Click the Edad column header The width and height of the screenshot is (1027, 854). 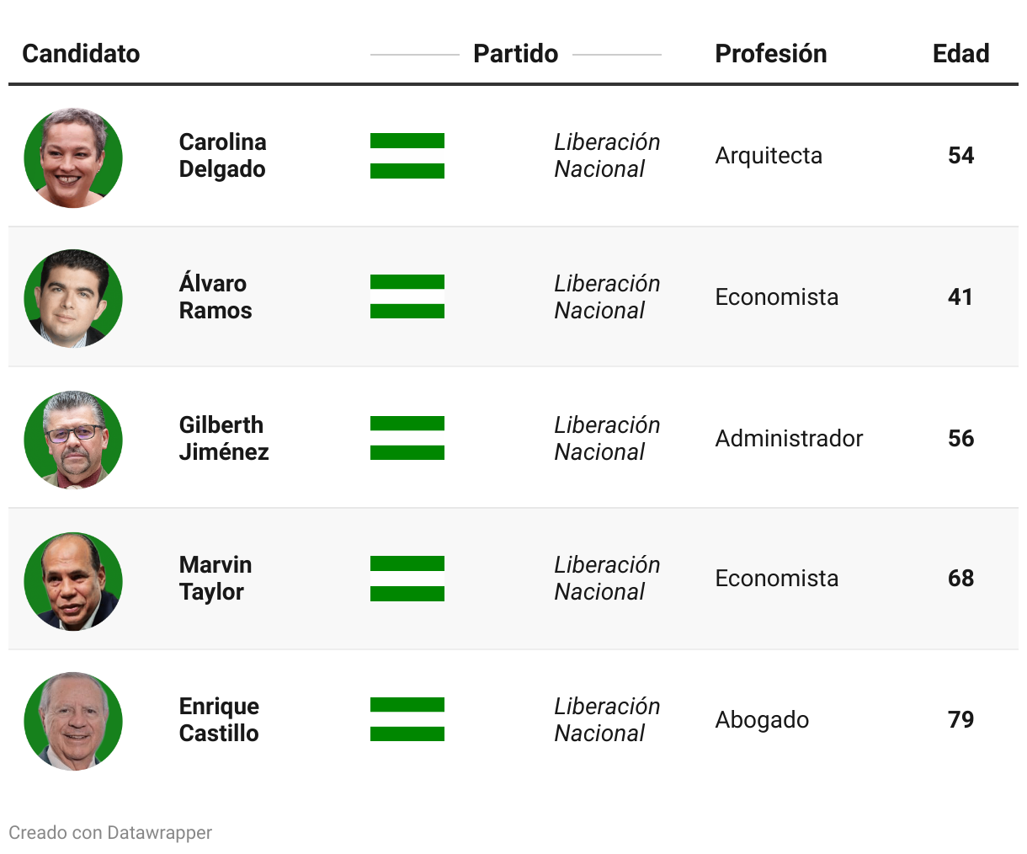[x=960, y=54]
